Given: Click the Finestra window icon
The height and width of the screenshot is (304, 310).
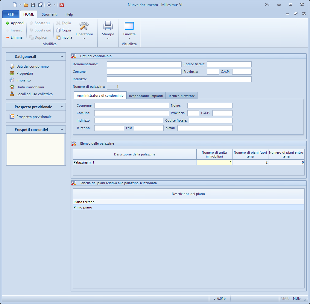Looking at the screenshot, I should (x=129, y=26).
